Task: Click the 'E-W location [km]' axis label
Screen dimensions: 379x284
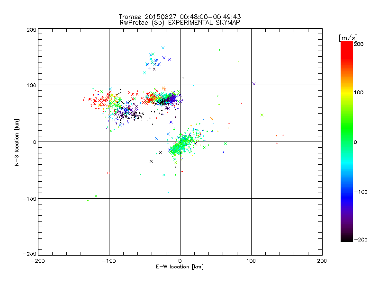Action: [x=180, y=267]
